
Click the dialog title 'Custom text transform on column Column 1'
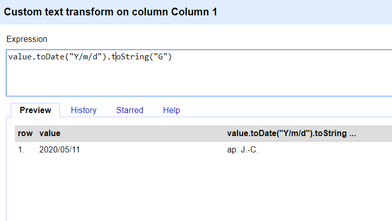click(x=111, y=12)
